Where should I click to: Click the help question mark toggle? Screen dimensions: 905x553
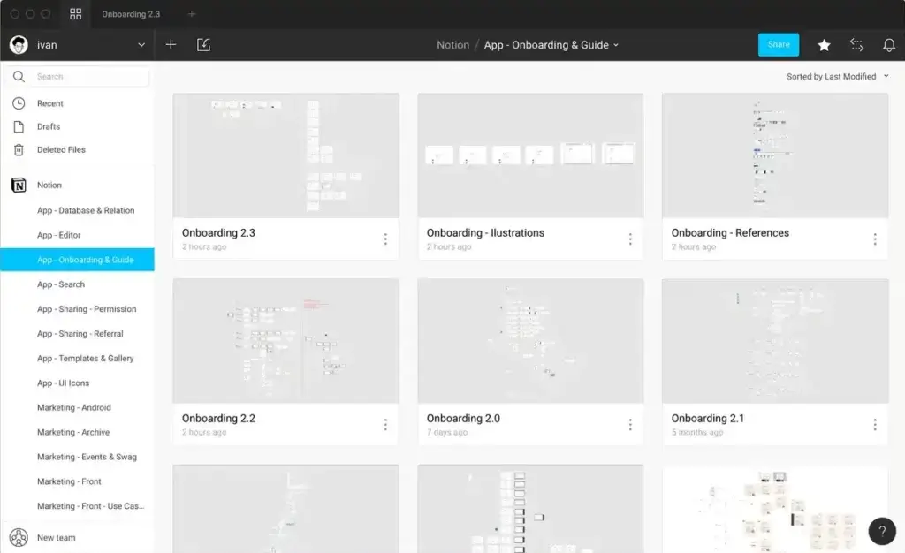pos(881,531)
